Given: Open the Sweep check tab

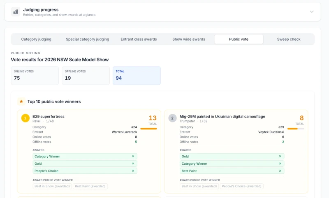Looking at the screenshot, I should pos(289,39).
